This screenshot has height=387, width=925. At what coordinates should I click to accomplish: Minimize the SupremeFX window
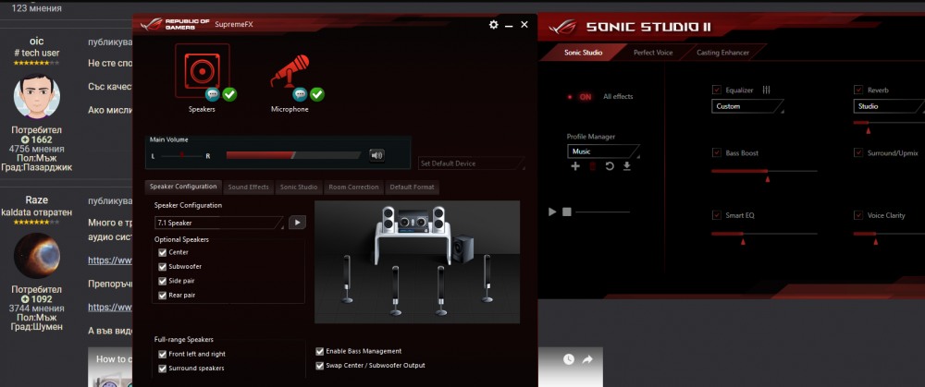(509, 26)
